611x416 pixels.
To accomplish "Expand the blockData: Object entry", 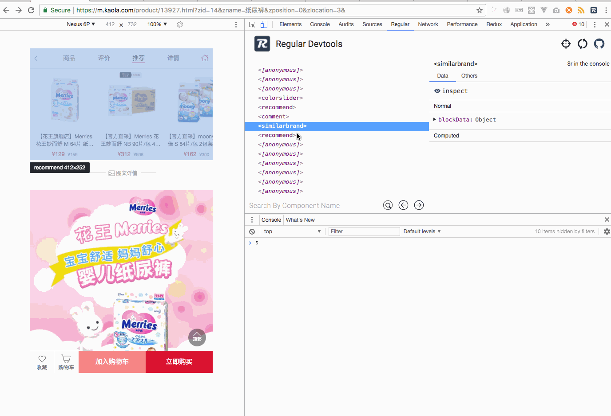I will click(x=464, y=120).
